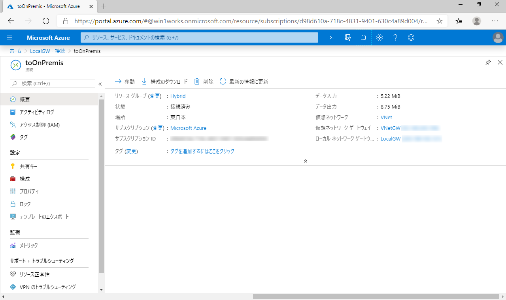This screenshot has height=300, width=506.
Task: Open Directory + subscription filter icon
Action: pyautogui.click(x=348, y=37)
